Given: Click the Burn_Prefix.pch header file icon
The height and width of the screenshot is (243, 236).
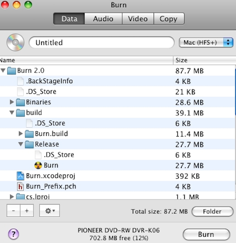Looking at the screenshot, I should pyautogui.click(x=20, y=186).
